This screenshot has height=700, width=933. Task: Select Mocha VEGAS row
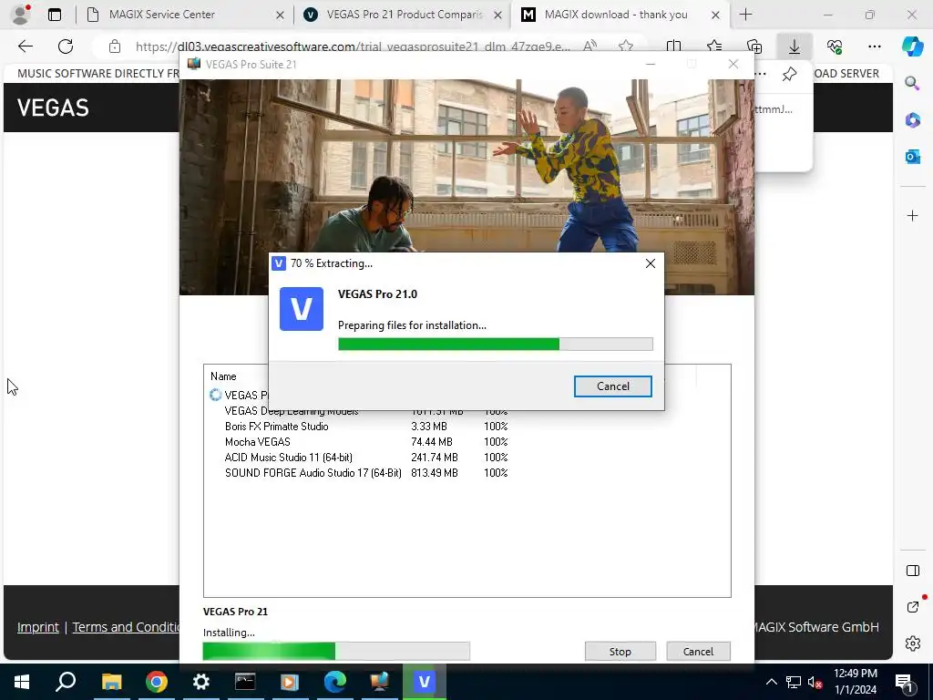coord(366,442)
